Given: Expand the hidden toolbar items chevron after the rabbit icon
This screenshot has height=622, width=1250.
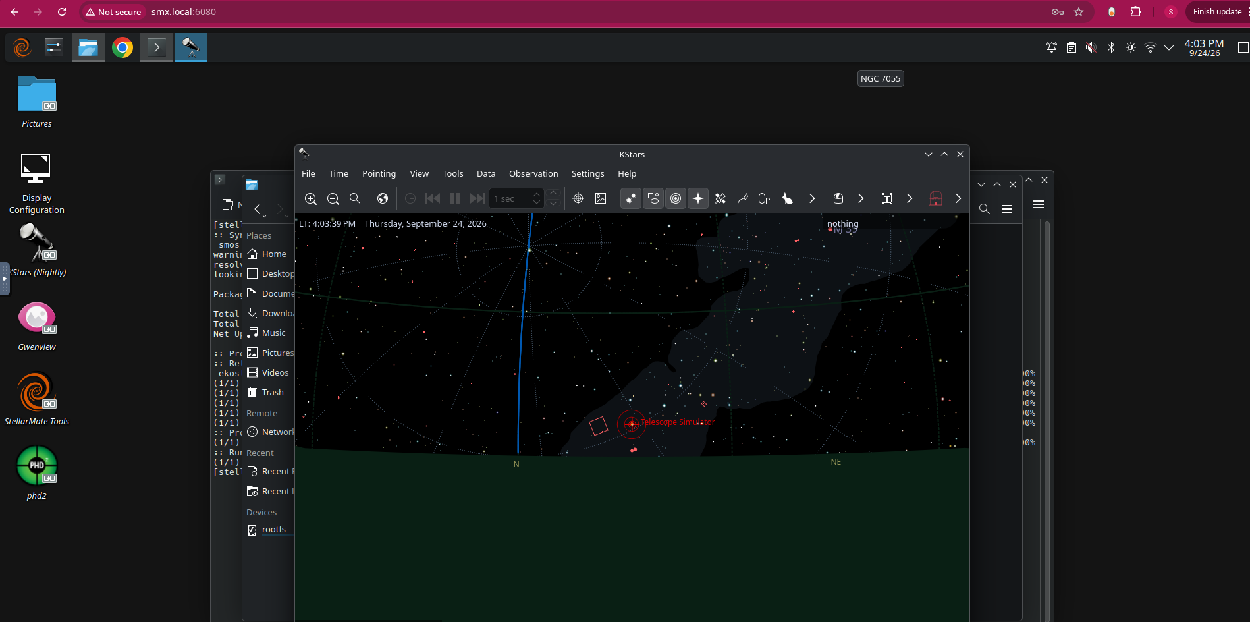Looking at the screenshot, I should pyautogui.click(x=812, y=198).
